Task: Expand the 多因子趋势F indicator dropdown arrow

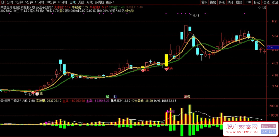Action: (2, 101)
